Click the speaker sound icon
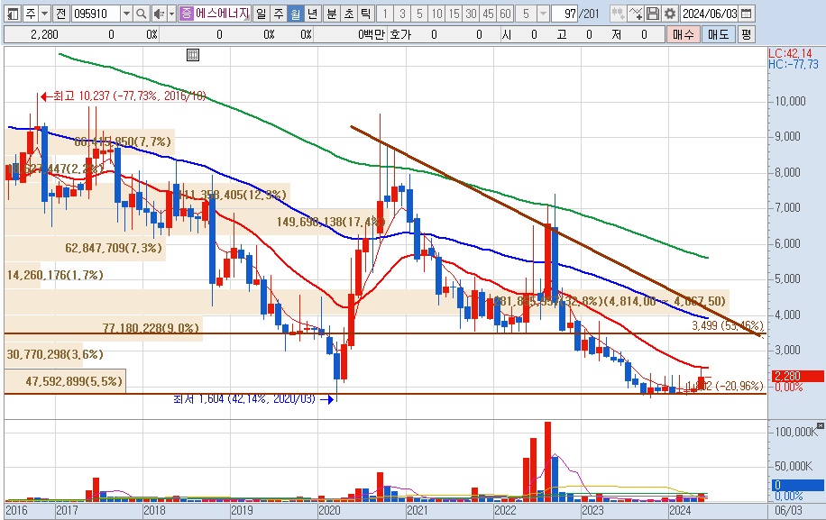Screen dimensions: 826x520 [x=159, y=14]
